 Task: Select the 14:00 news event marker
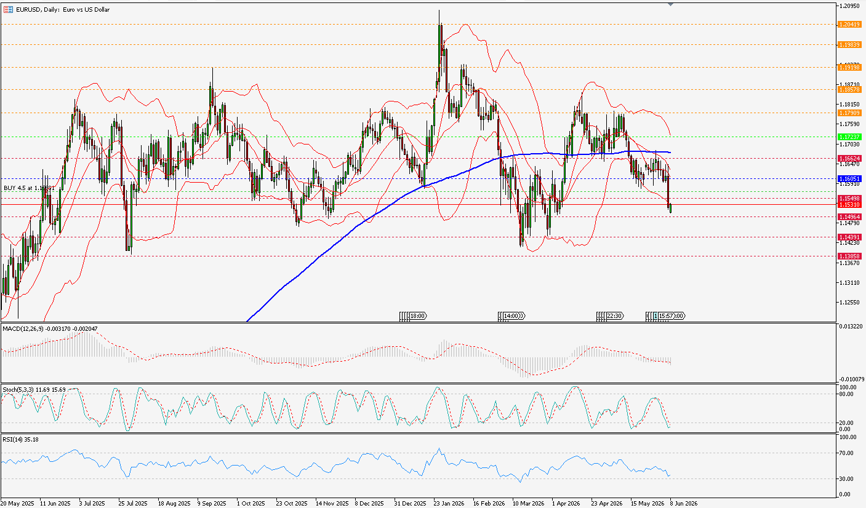[511, 316]
